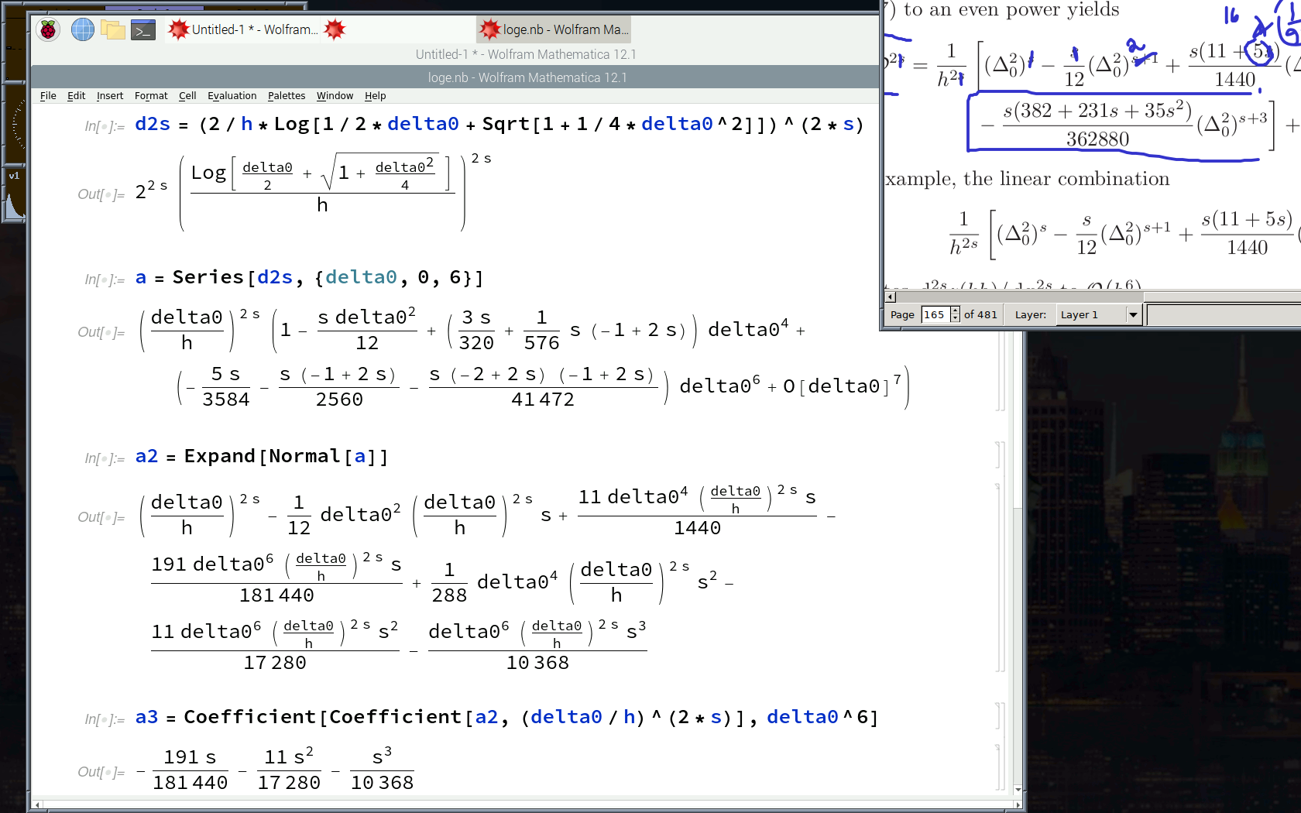Open the Evaluation menu
The width and height of the screenshot is (1301, 813).
tap(232, 96)
